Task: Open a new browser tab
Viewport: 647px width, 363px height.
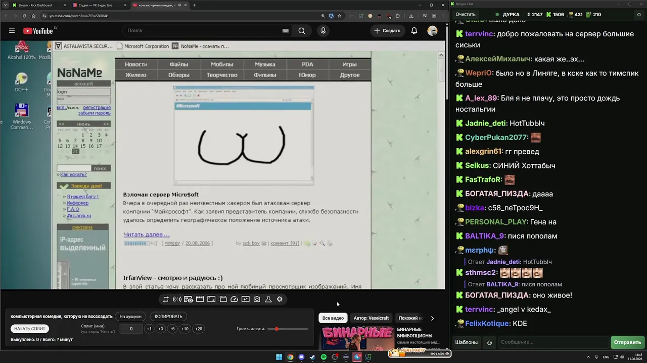Action: (x=195, y=5)
